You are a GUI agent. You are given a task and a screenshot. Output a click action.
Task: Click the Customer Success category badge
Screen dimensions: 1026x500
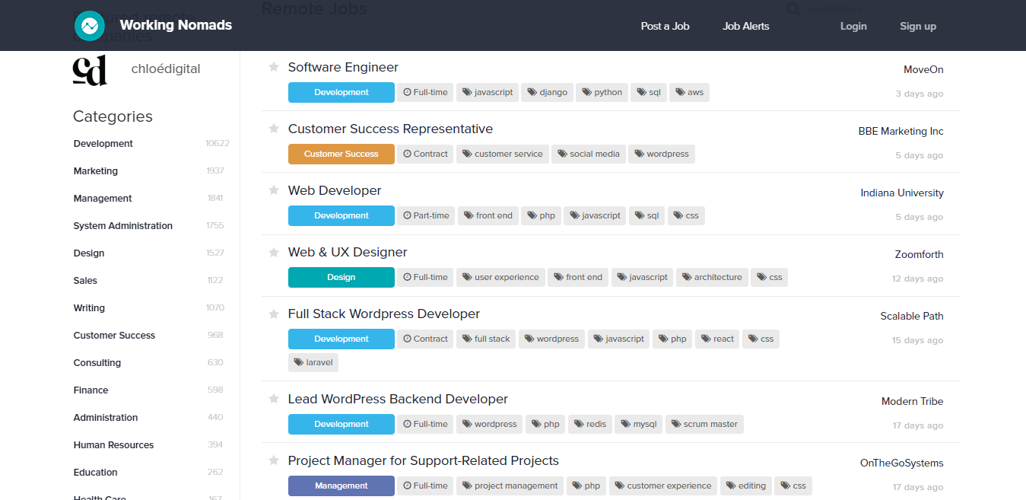[x=341, y=154]
